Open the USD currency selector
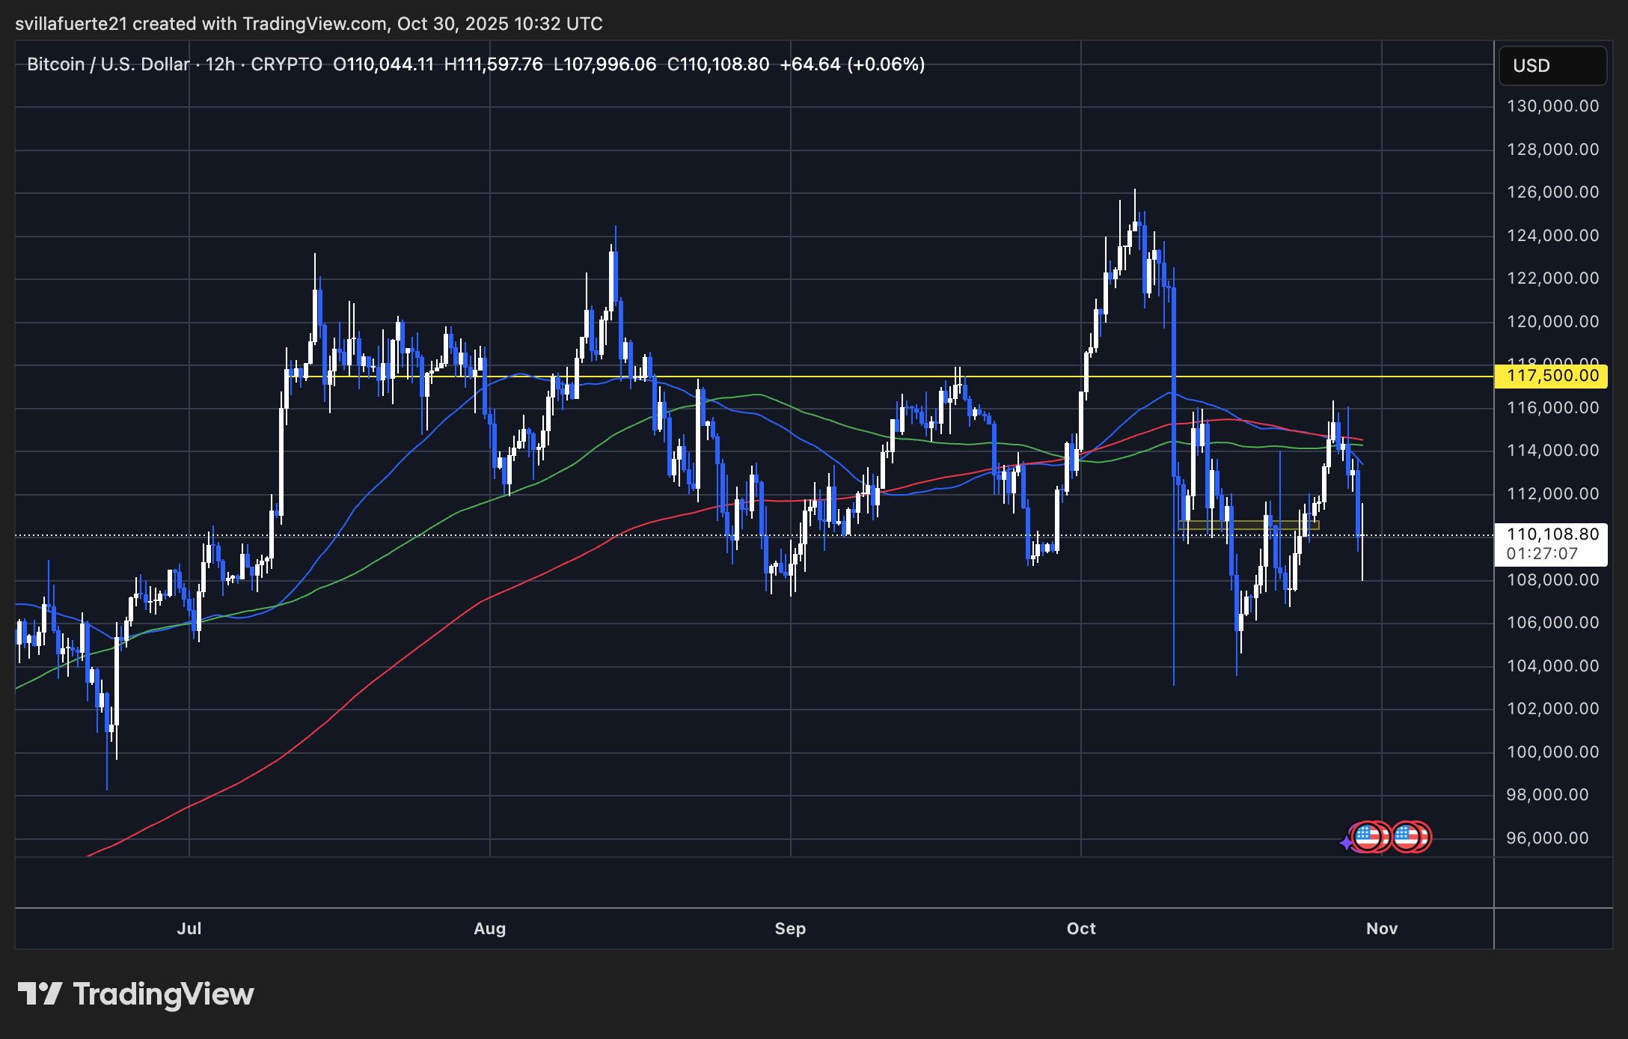 coord(1551,65)
